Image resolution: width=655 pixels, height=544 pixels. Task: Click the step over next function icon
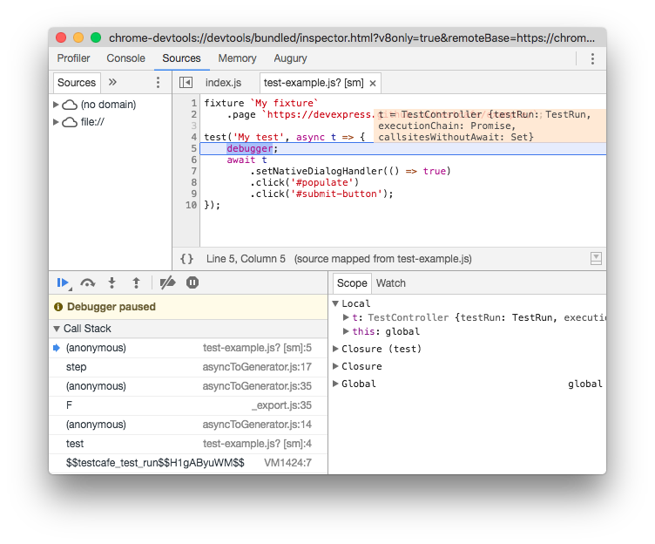[87, 282]
